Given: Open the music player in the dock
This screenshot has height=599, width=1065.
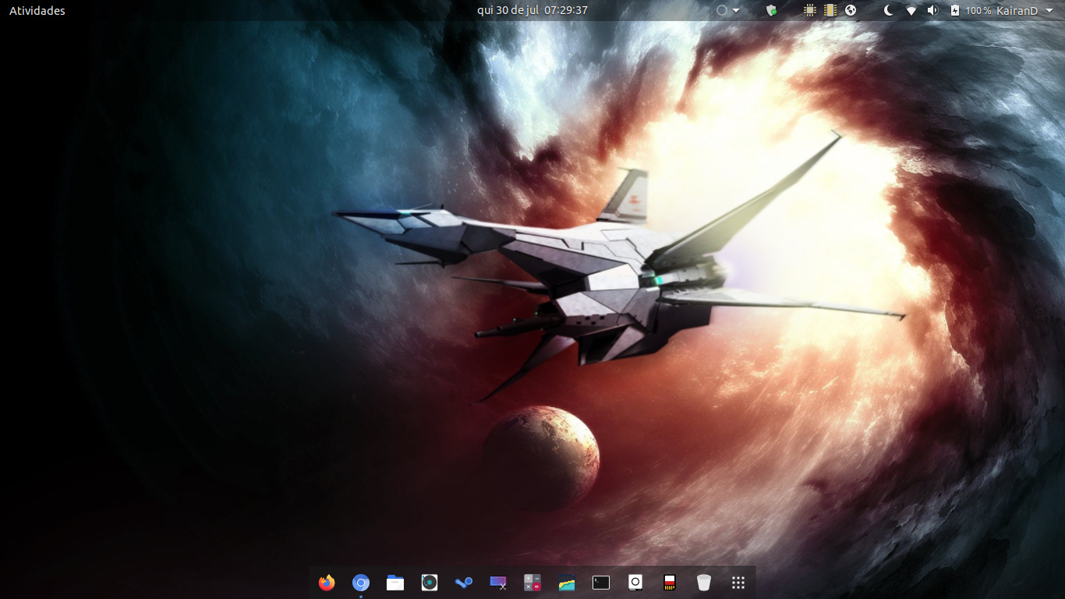Looking at the screenshot, I should tap(430, 583).
